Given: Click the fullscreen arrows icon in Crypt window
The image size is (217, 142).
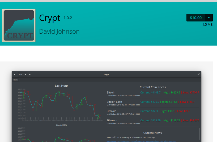Looking at the screenshot, I should (198, 74).
